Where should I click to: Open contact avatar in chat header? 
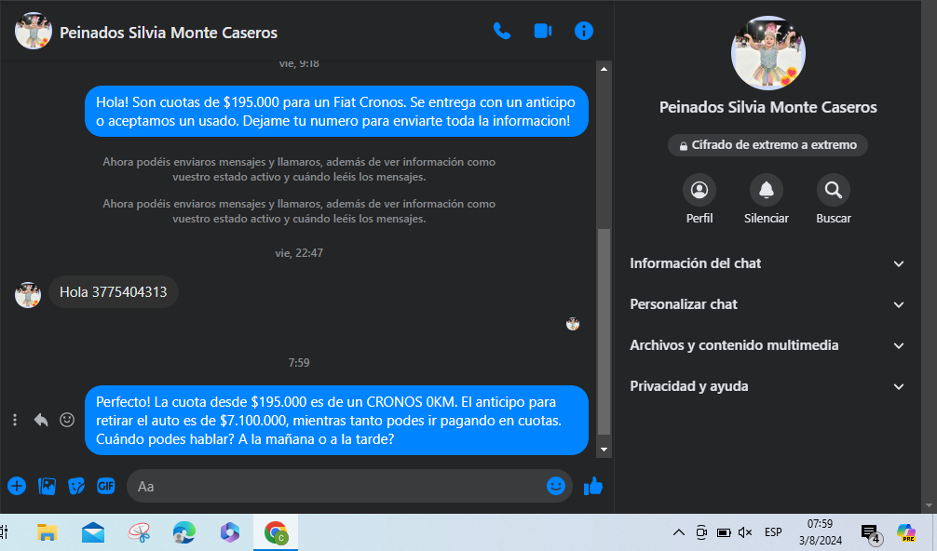(x=33, y=31)
